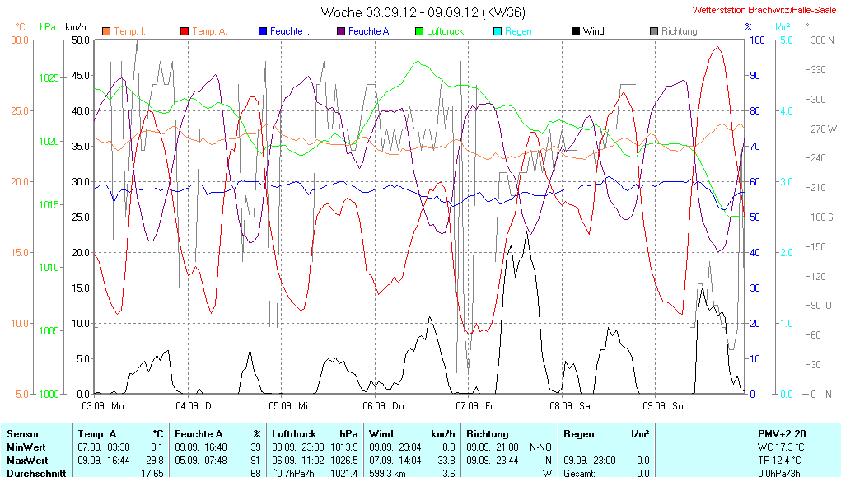Click the 07.09. Fr date marker

[x=479, y=405]
